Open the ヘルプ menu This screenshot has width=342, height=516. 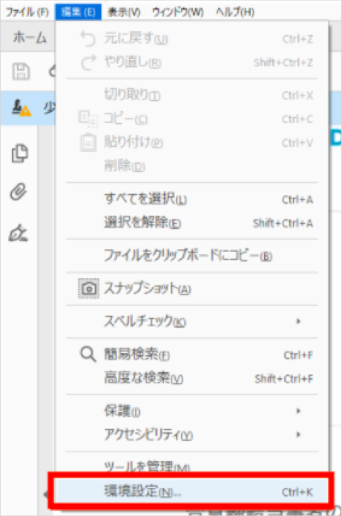click(x=235, y=12)
